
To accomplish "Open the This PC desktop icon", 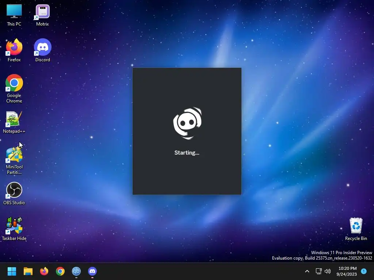I will (14, 15).
